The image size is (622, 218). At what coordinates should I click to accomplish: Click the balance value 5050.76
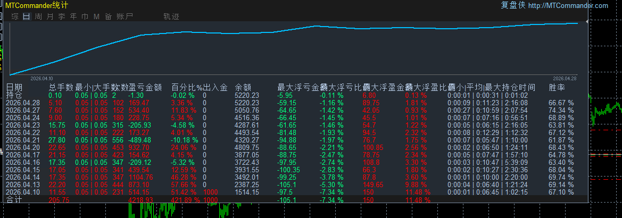click(x=247, y=110)
